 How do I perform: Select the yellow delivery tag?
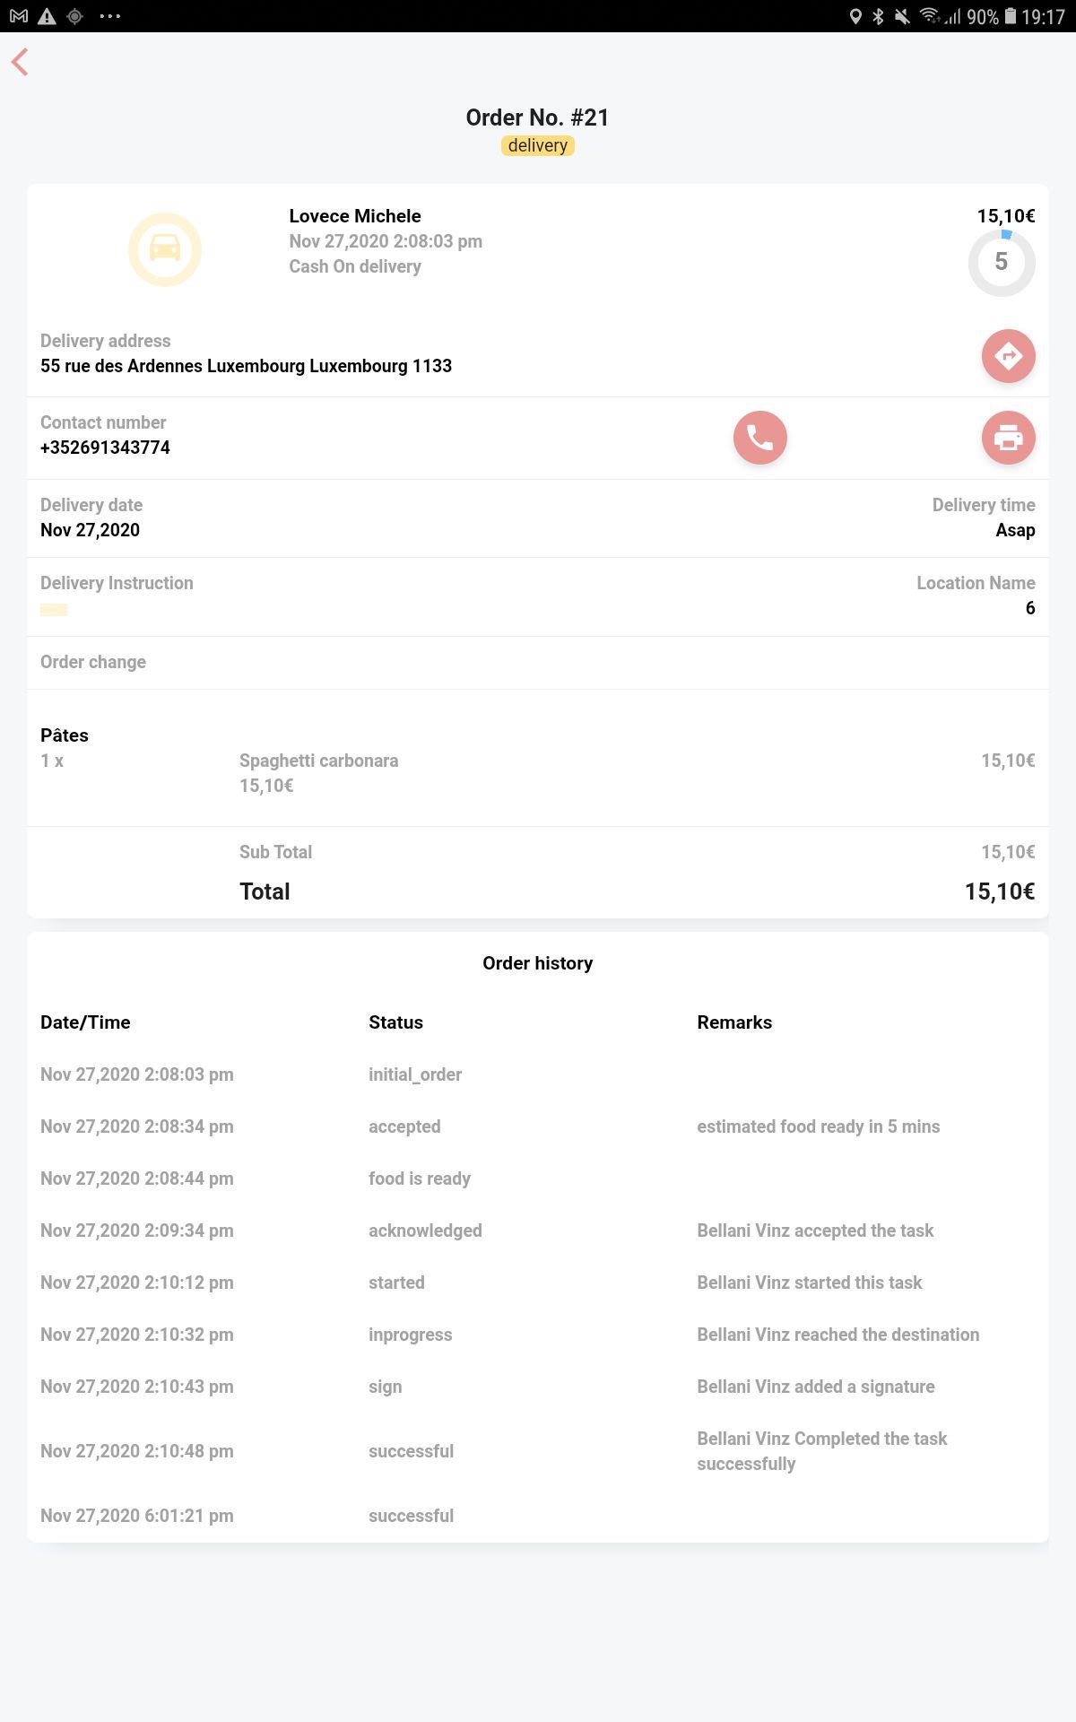pos(538,145)
